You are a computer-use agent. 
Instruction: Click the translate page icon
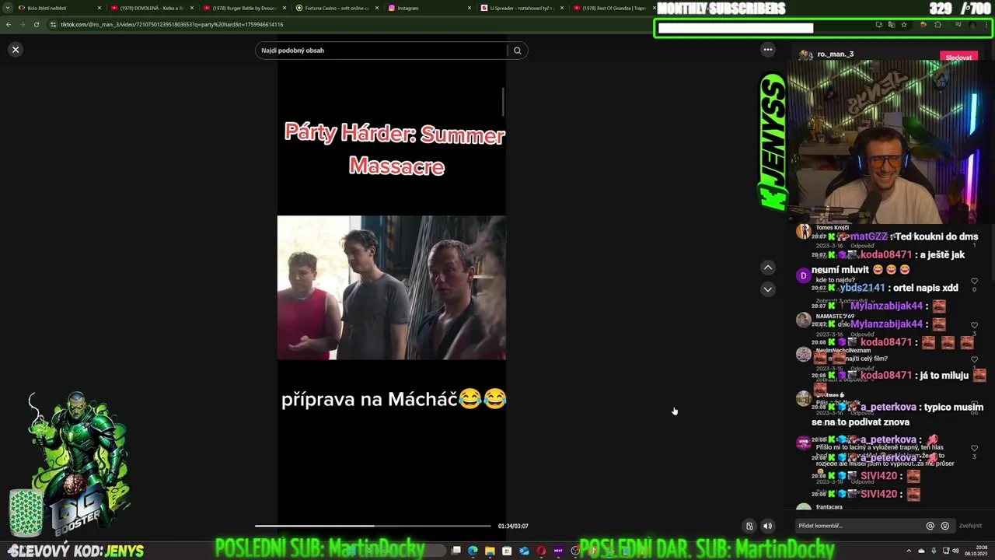[891, 24]
